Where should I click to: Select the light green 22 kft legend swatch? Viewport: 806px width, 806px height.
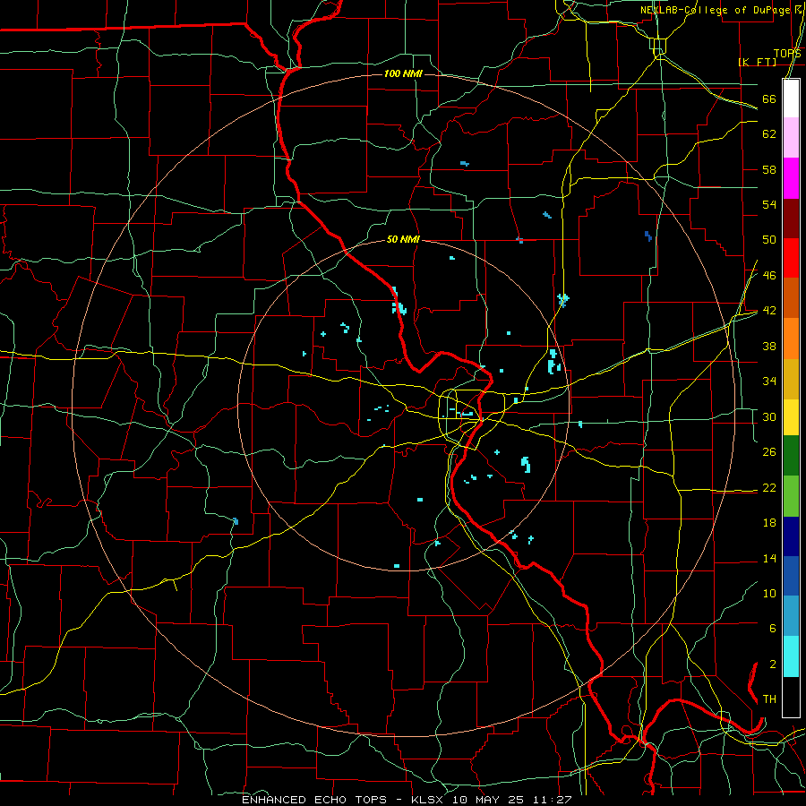(x=791, y=496)
